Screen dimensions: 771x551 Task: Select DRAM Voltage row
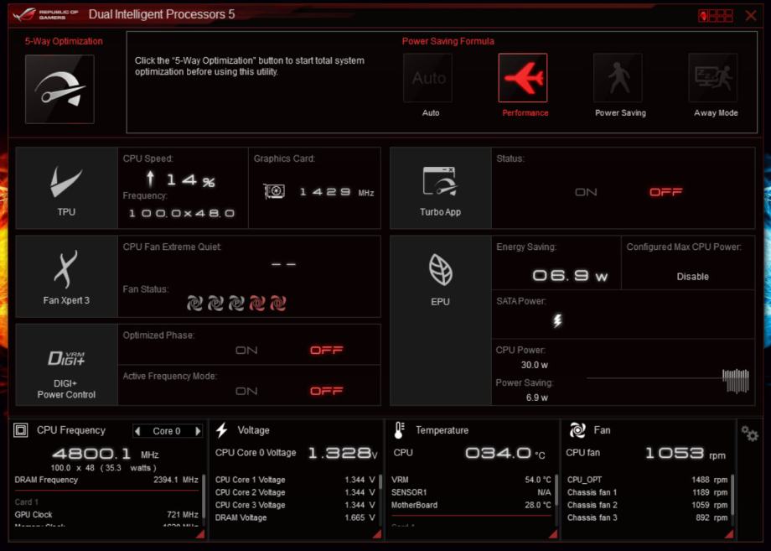tap(295, 517)
